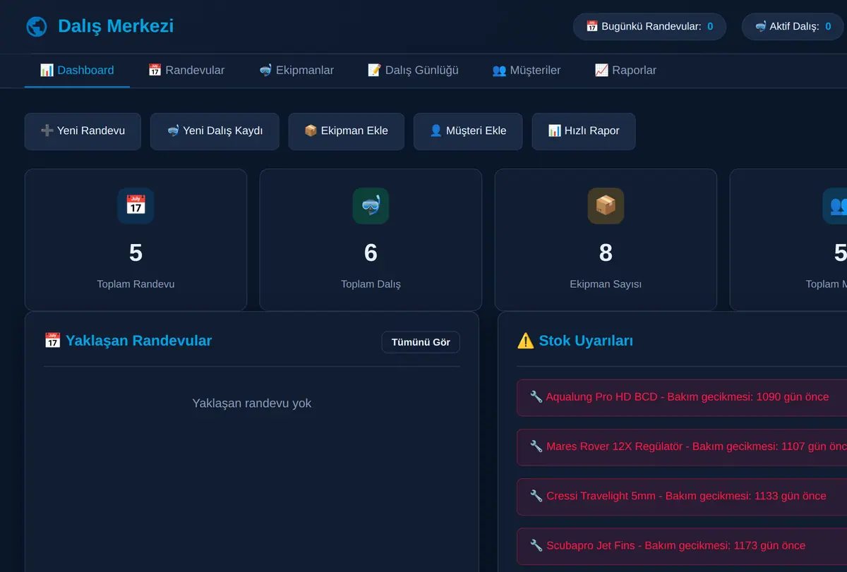Image resolution: width=847 pixels, height=572 pixels.
Task: Open the Aqualung Pro HD BCD maintenance alert
Action: point(682,398)
